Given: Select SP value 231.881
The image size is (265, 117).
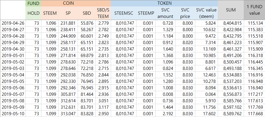Looking at the screenshot, I should 68,23.
